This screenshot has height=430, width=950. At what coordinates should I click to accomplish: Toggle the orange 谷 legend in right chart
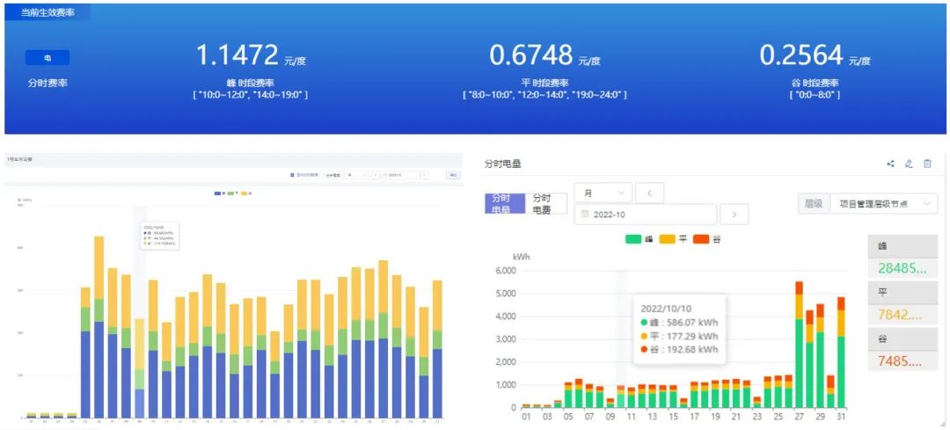[707, 239]
